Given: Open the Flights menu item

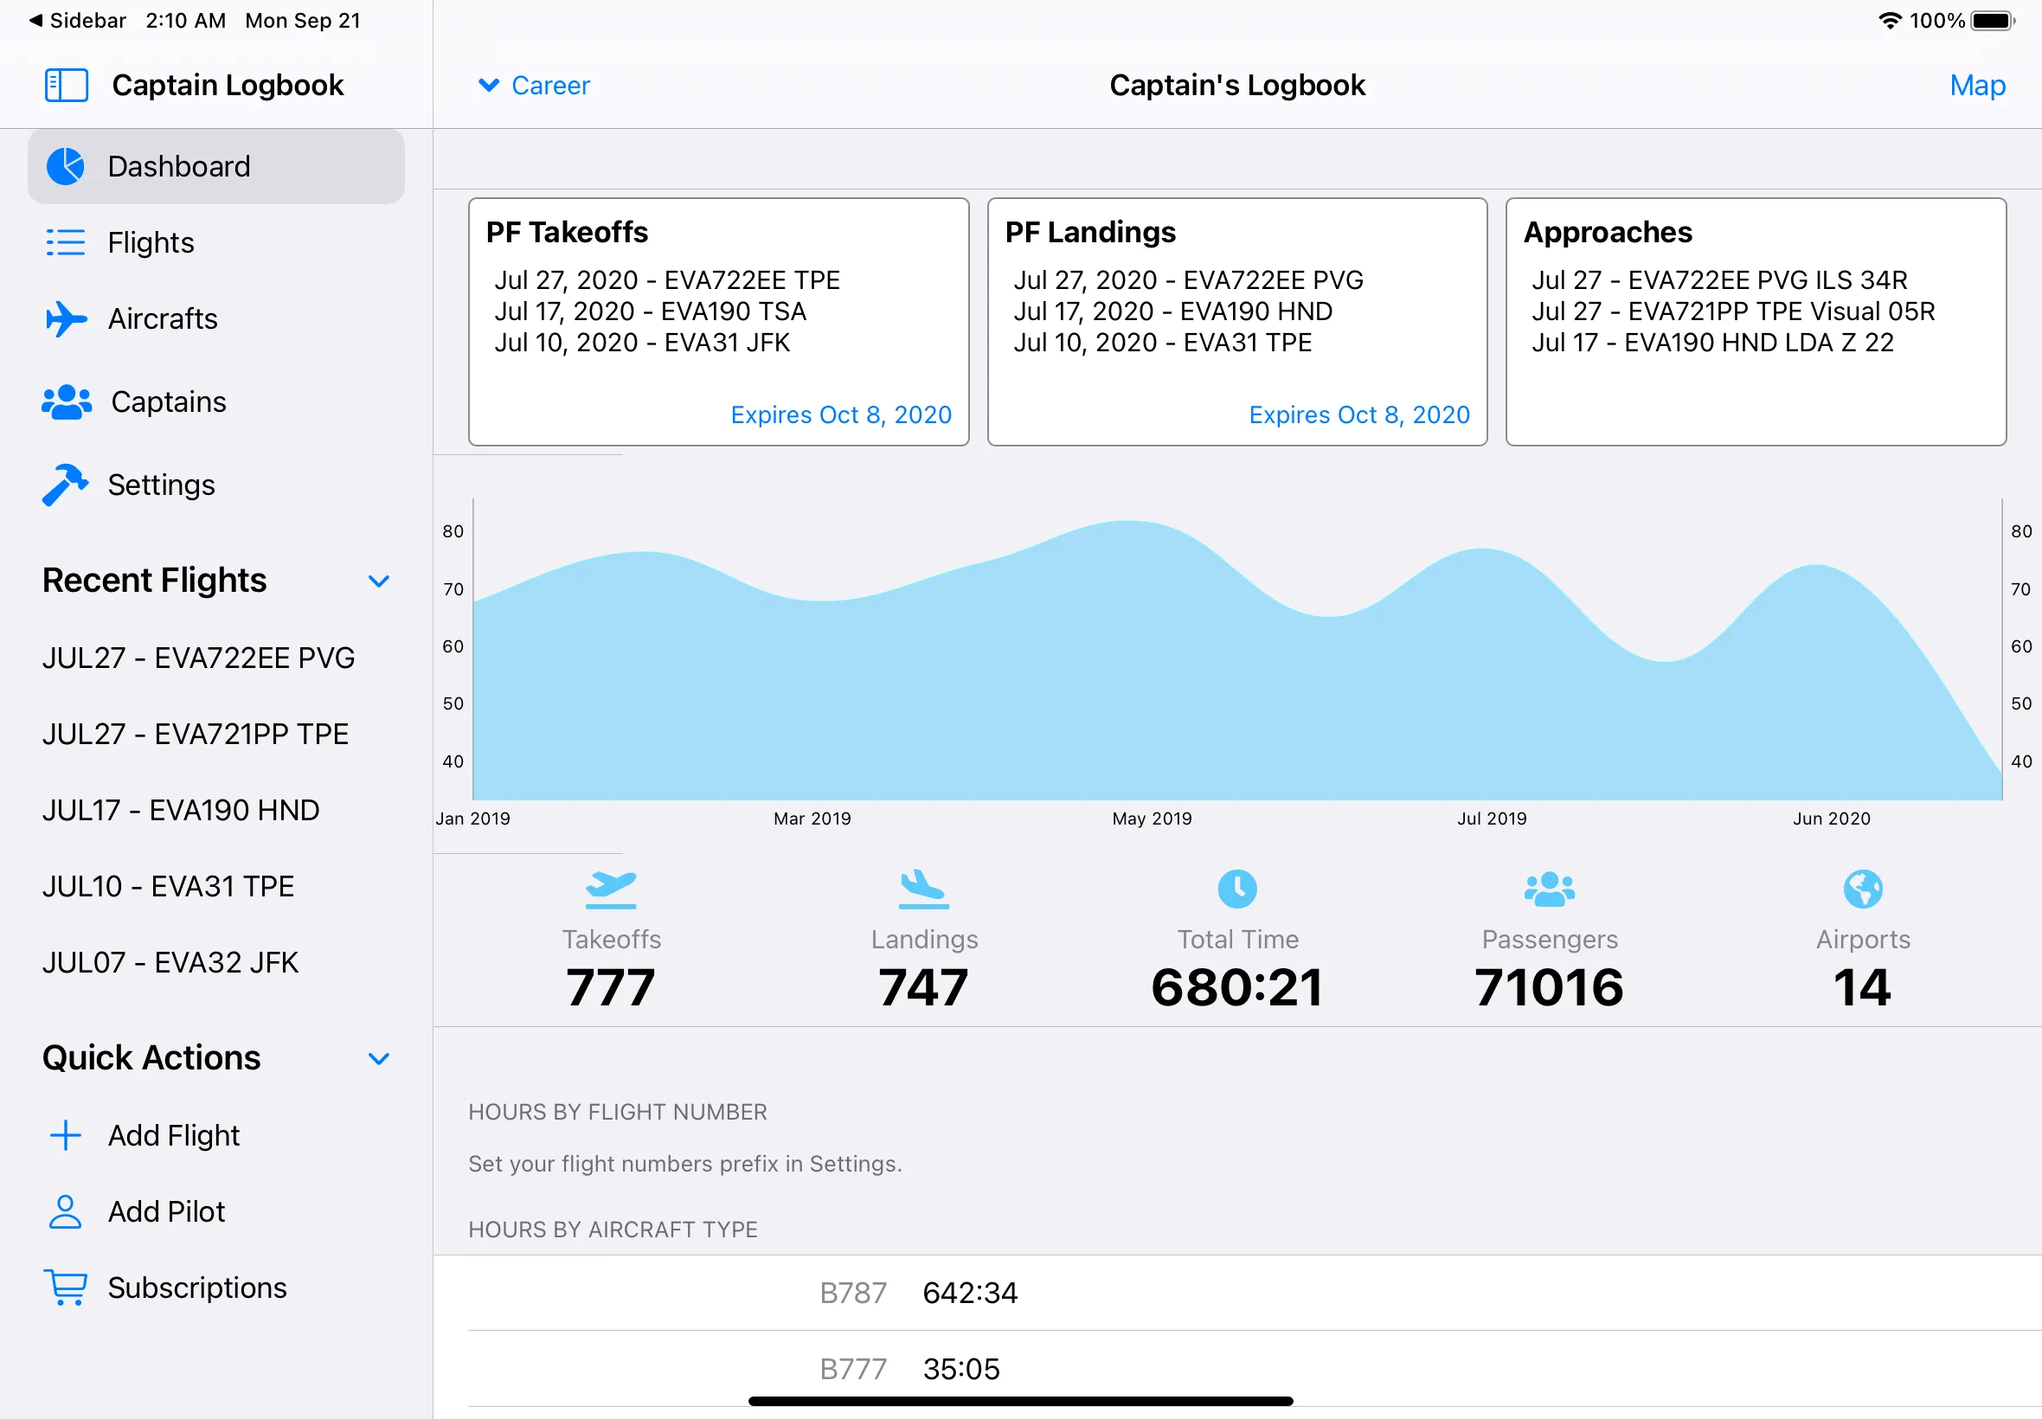Looking at the screenshot, I should point(151,243).
